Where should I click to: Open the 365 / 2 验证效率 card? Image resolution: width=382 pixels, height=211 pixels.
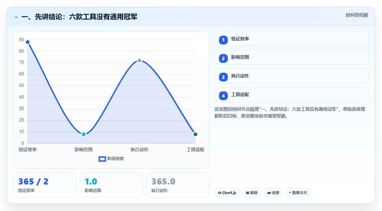click(45, 185)
